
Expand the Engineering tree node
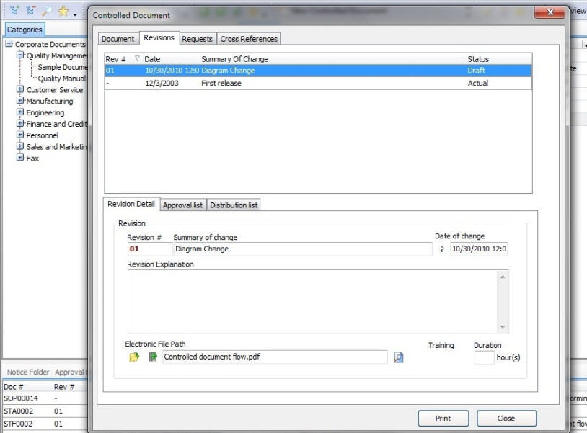[20, 112]
